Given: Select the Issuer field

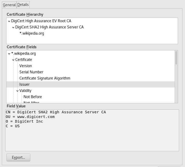Looking at the screenshot, I should tap(90, 84).
